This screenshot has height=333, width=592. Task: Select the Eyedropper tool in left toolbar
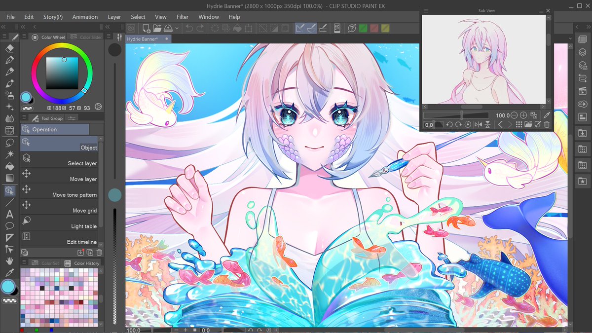click(x=9, y=273)
